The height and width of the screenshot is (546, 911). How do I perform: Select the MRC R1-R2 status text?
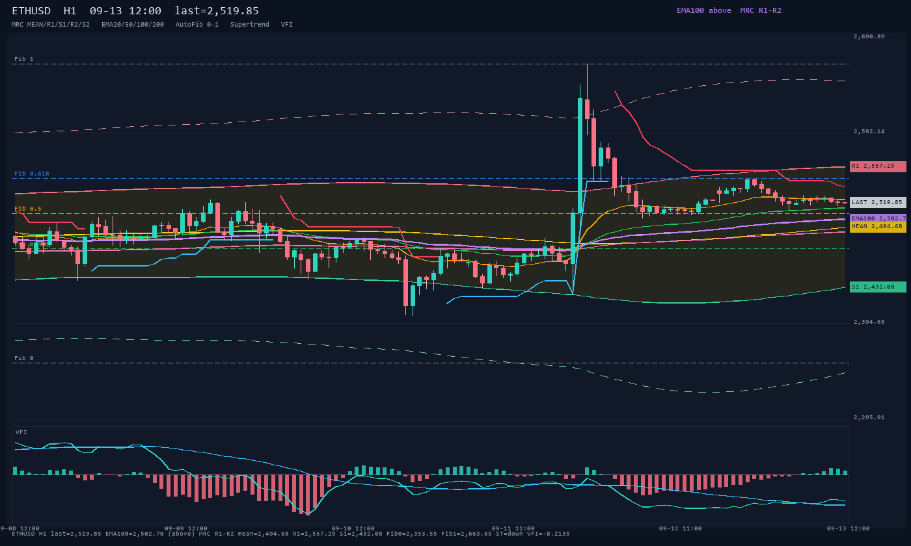click(x=761, y=10)
